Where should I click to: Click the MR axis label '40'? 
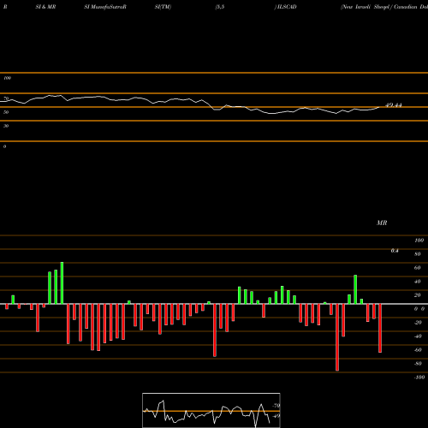click(418, 282)
